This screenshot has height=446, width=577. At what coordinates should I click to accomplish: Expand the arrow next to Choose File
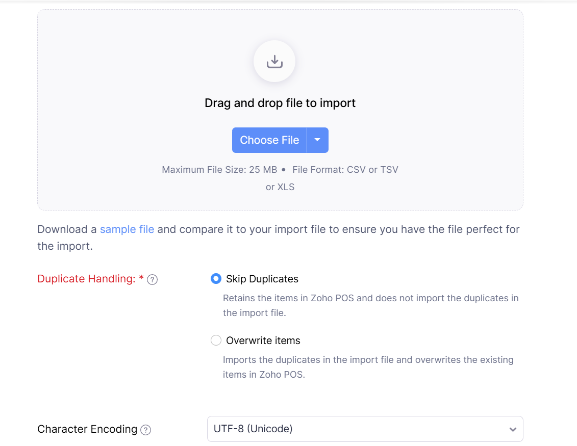tap(317, 140)
